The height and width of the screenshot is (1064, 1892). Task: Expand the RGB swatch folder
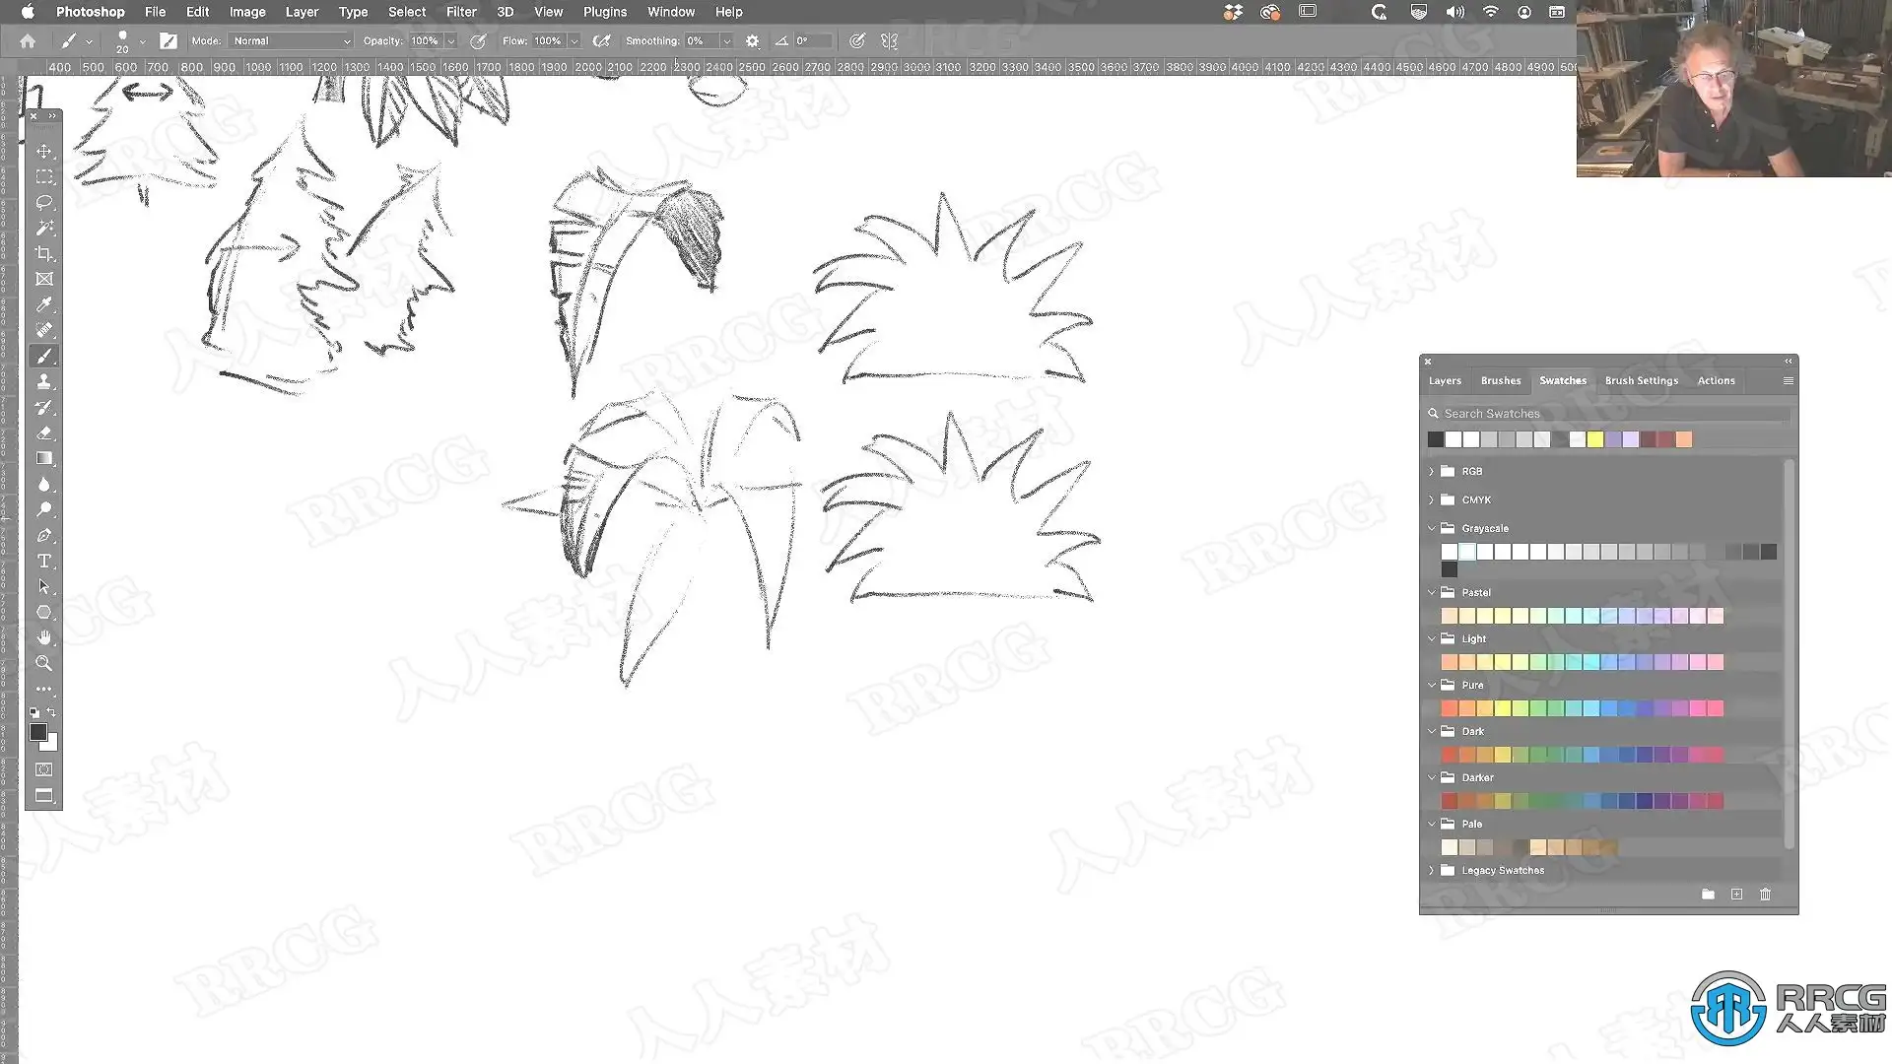point(1432,472)
